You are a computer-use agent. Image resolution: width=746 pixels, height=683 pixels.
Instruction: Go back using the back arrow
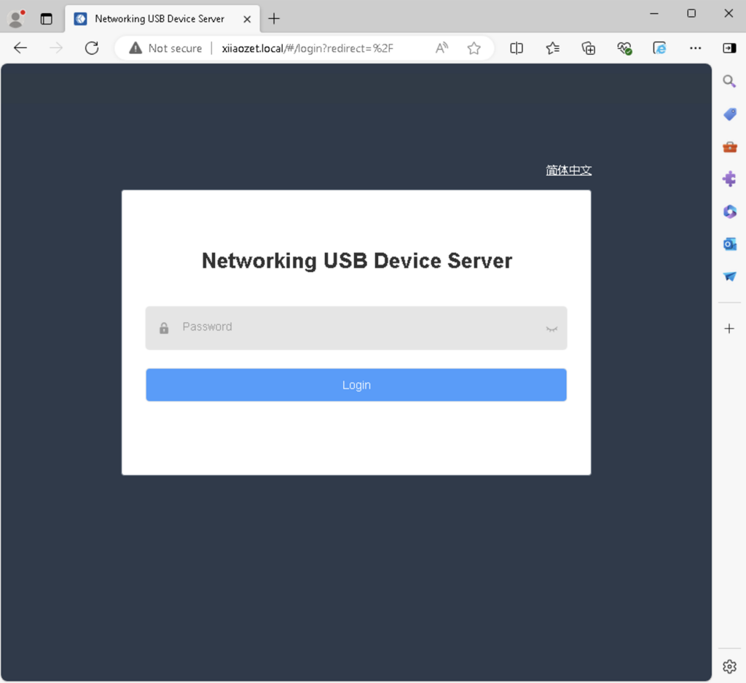[20, 48]
